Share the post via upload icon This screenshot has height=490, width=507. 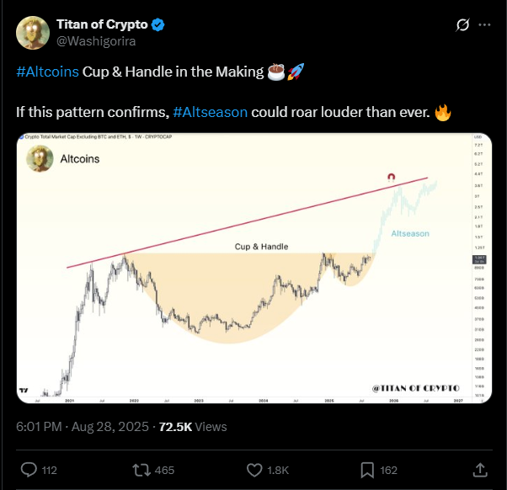pyautogui.click(x=480, y=470)
